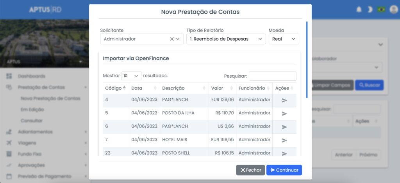Sort table by Código column
The height and width of the screenshot is (183, 400).
pyautogui.click(x=116, y=88)
